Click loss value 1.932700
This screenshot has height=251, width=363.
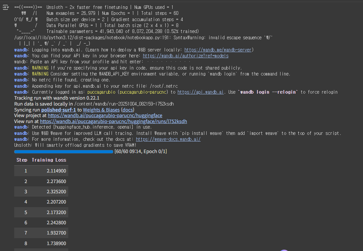56,233
